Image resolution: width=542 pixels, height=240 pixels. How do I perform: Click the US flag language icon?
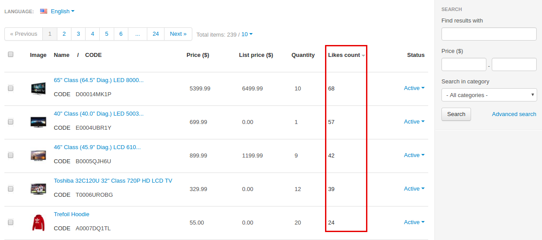pyautogui.click(x=44, y=11)
